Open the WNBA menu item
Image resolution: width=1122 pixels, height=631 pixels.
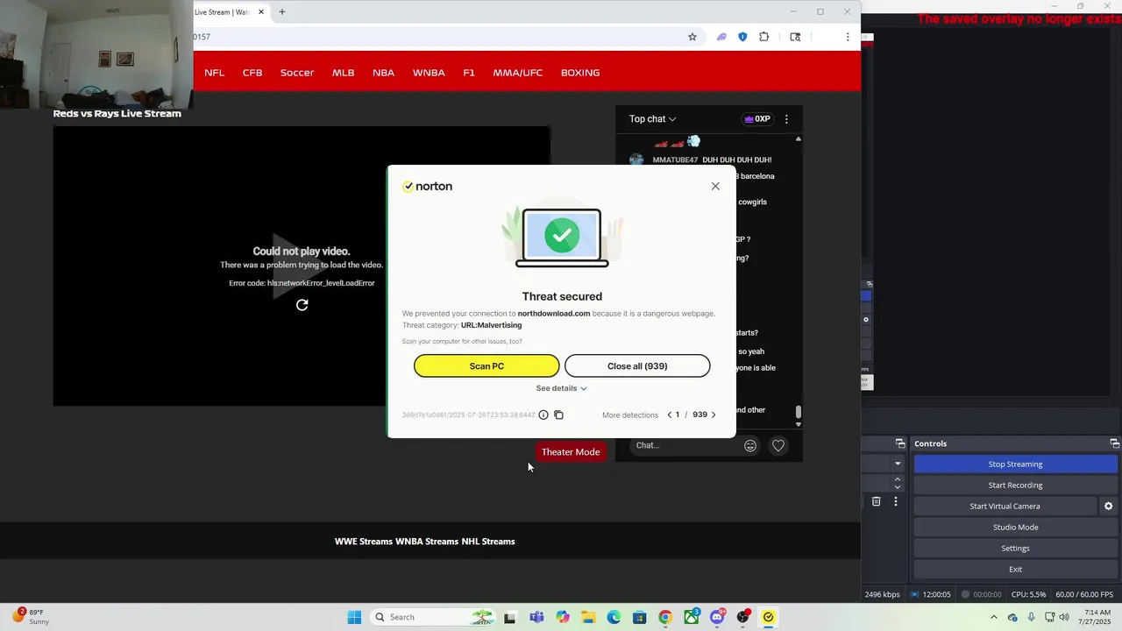(429, 73)
